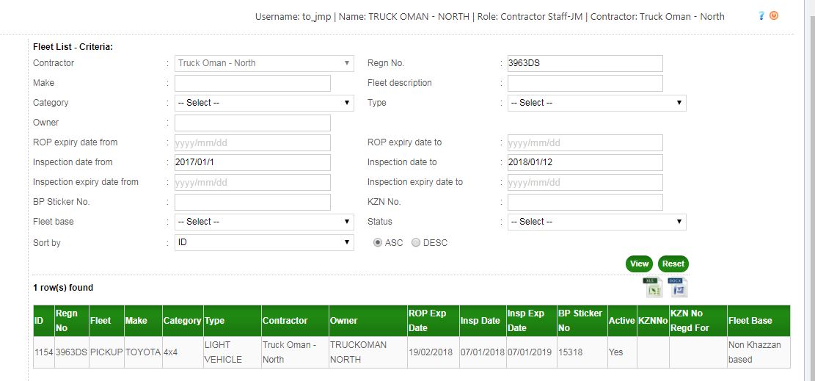
Task: Click the orange logout power icon
Action: [774, 16]
